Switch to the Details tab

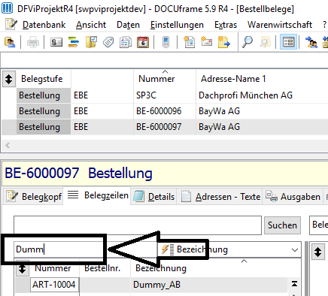[x=153, y=197]
